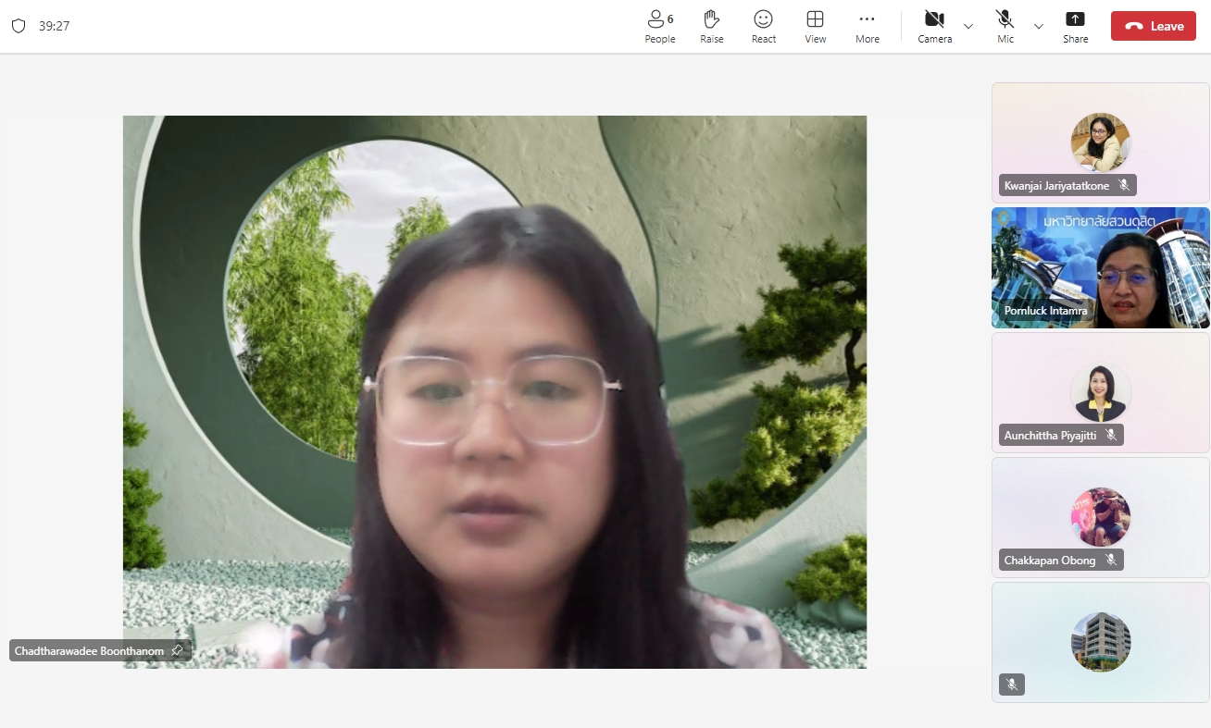The height and width of the screenshot is (728, 1211).
Task: Open the More options menu
Action: coord(867,26)
